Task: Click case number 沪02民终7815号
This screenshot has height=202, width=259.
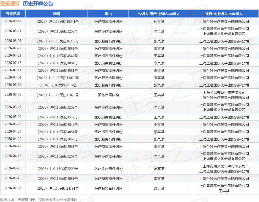Action: coord(58,85)
